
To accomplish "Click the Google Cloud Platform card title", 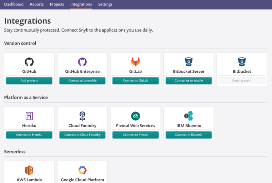I will coord(82,180).
